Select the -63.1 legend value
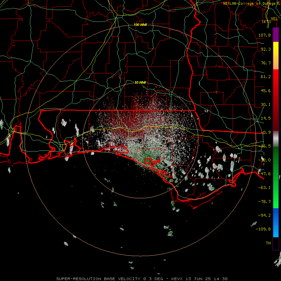 pos(264,188)
